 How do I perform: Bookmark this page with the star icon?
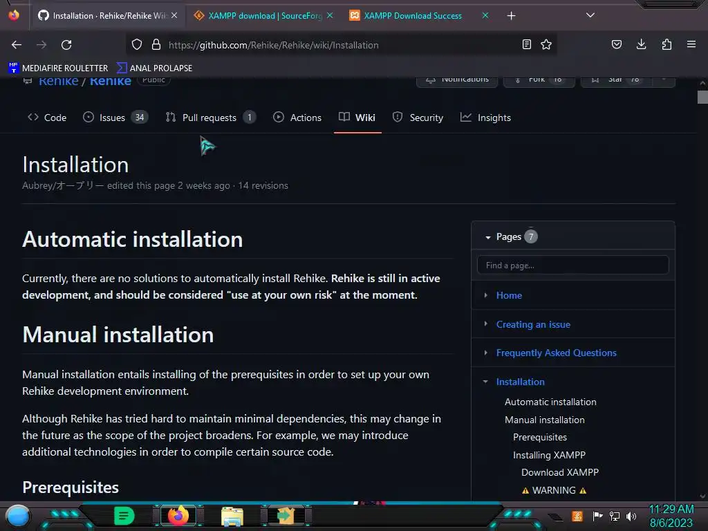pos(546,45)
